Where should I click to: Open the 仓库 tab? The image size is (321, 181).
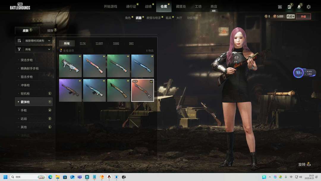[164, 7]
